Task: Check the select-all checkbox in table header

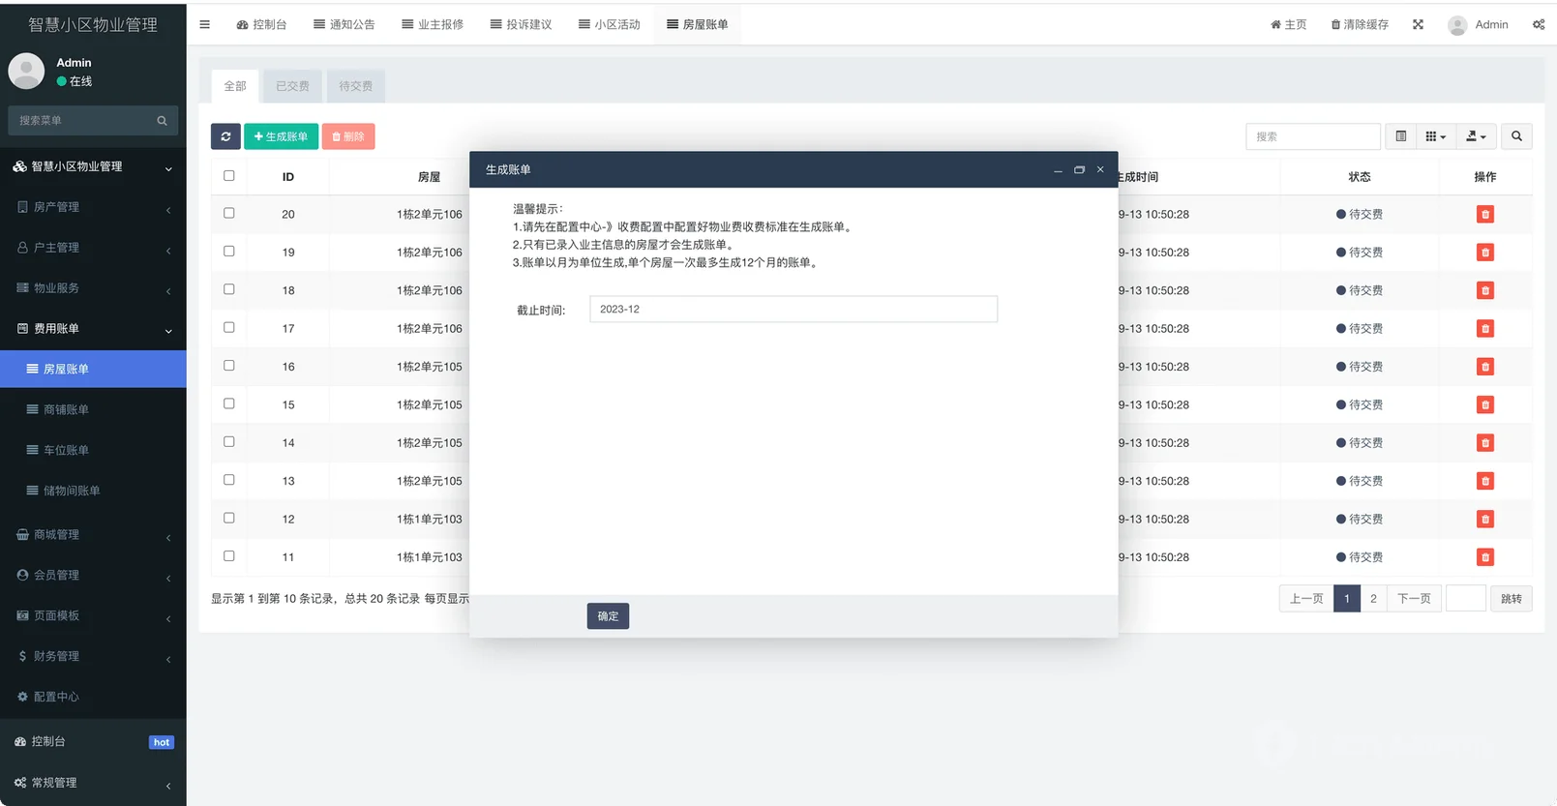Action: point(229,176)
